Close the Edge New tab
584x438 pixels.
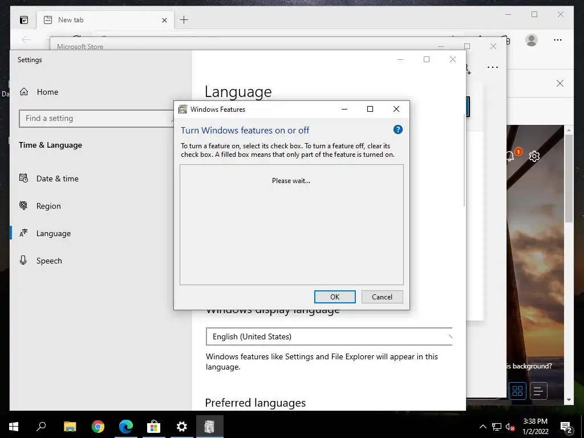[164, 20]
